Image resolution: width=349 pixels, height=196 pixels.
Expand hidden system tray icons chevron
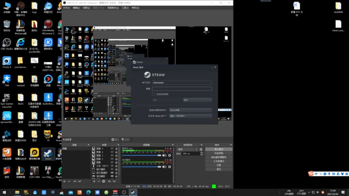coord(309,193)
